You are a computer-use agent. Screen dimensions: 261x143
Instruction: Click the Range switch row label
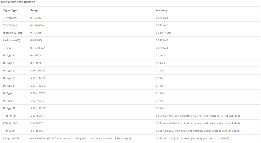tap(11, 138)
